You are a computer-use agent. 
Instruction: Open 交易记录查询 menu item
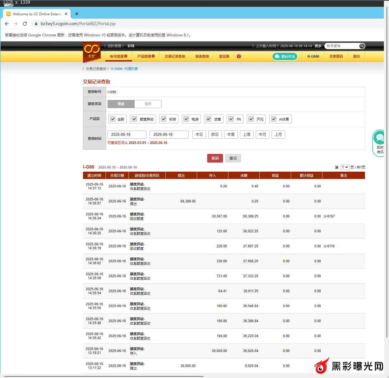(175, 56)
